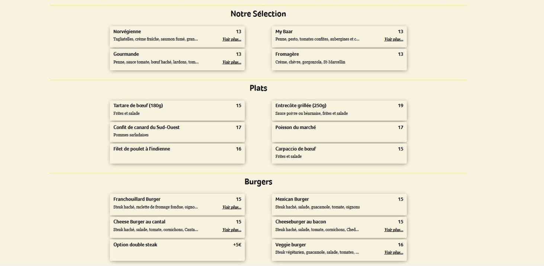
Task: Click the Burgers section heading
Action: (258, 182)
